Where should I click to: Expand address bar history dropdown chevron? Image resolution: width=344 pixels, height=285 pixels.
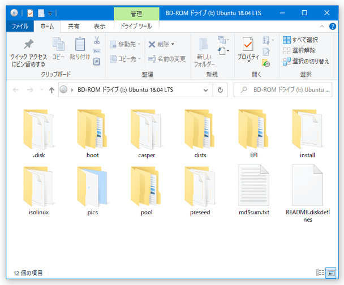click(x=205, y=90)
